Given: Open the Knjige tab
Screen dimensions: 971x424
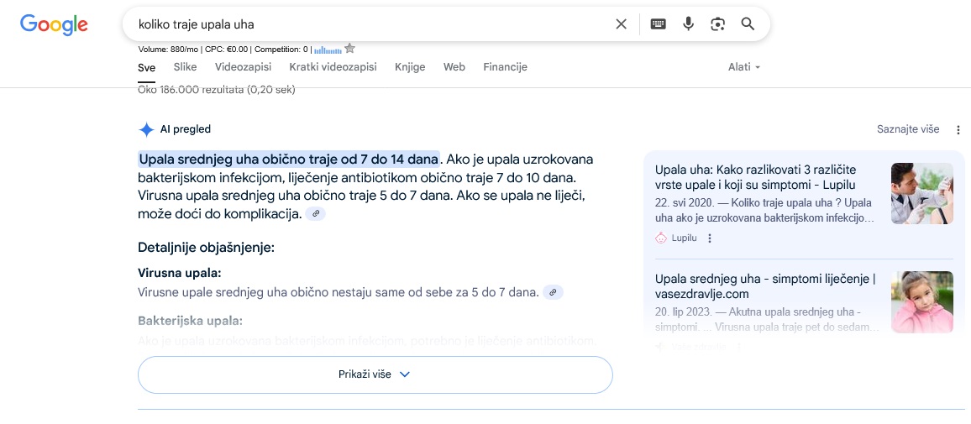Looking at the screenshot, I should (410, 67).
